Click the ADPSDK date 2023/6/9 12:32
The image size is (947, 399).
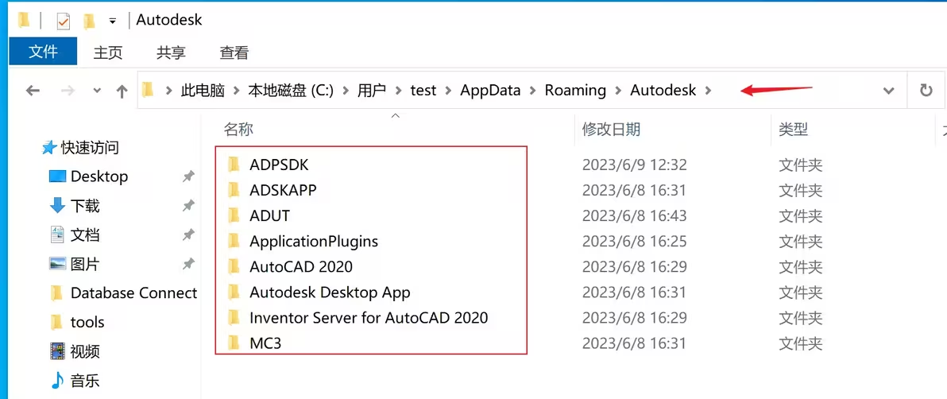point(634,165)
